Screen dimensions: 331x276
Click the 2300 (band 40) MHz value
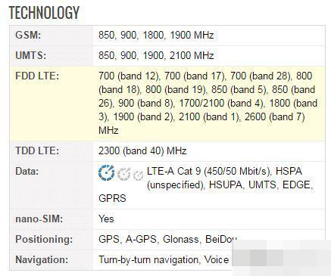coord(142,150)
